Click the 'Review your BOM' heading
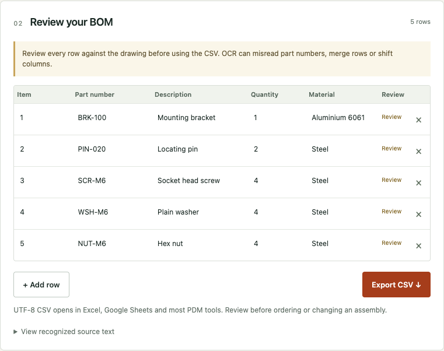444x351 pixels. (x=71, y=22)
